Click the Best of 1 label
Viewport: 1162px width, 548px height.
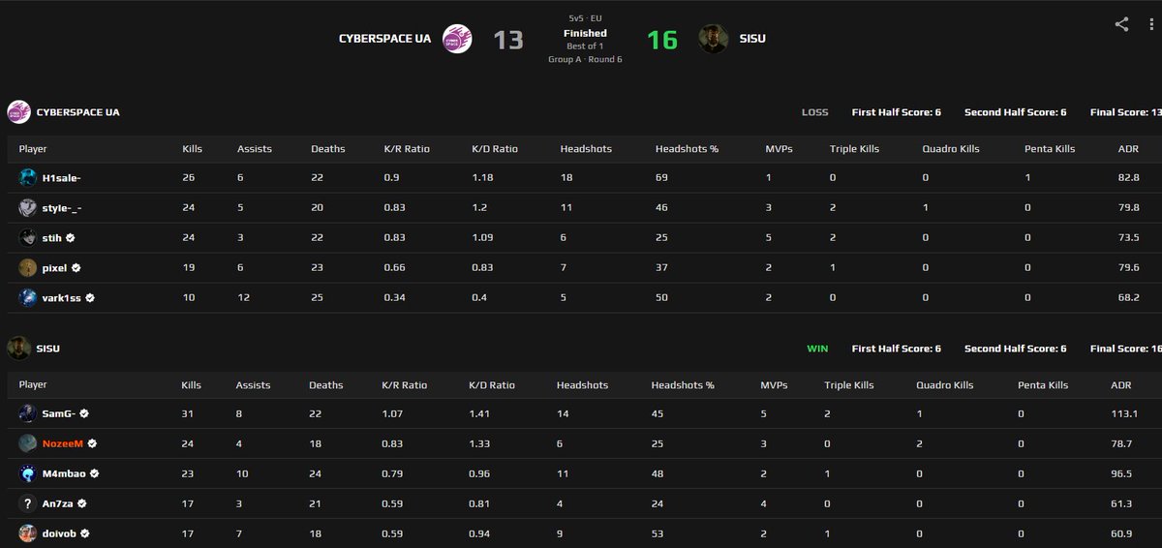585,46
